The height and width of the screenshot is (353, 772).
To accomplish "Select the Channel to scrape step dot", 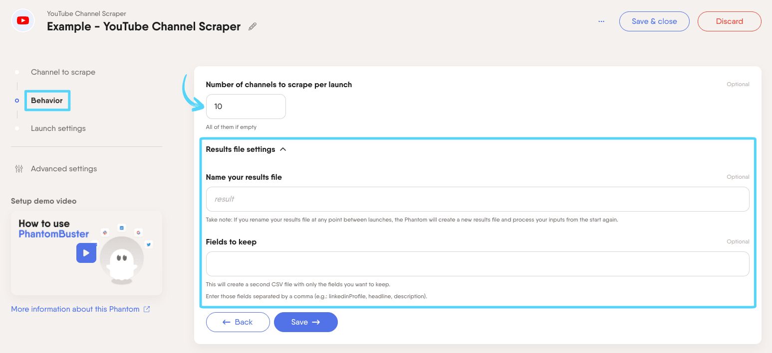I will point(16,72).
